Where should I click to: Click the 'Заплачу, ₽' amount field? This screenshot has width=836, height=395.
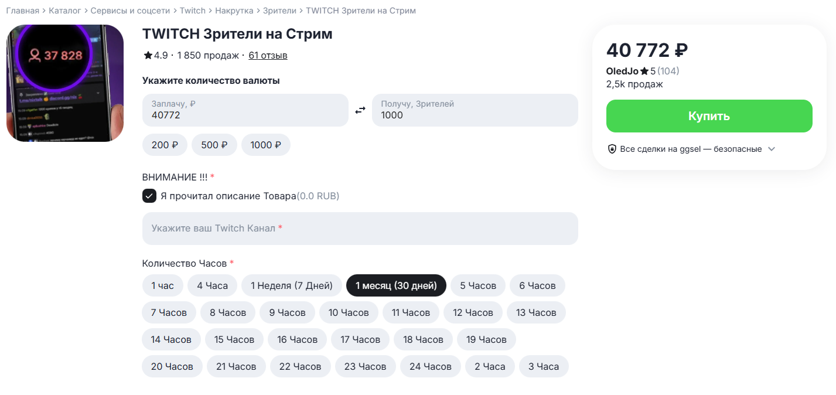point(245,110)
